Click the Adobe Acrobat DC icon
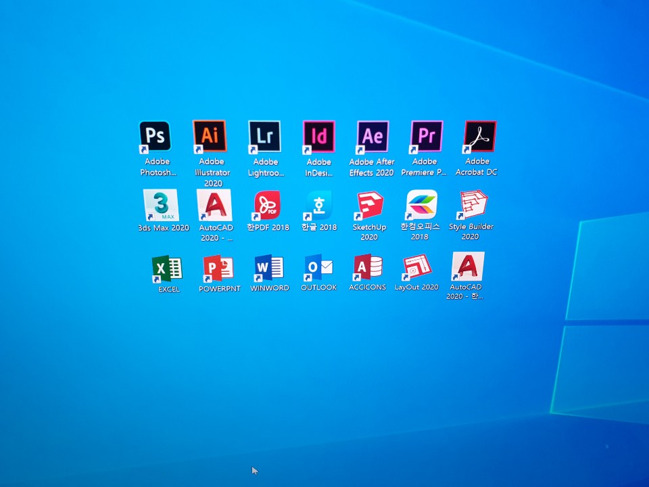Image resolution: width=649 pixels, height=487 pixels. click(480, 137)
